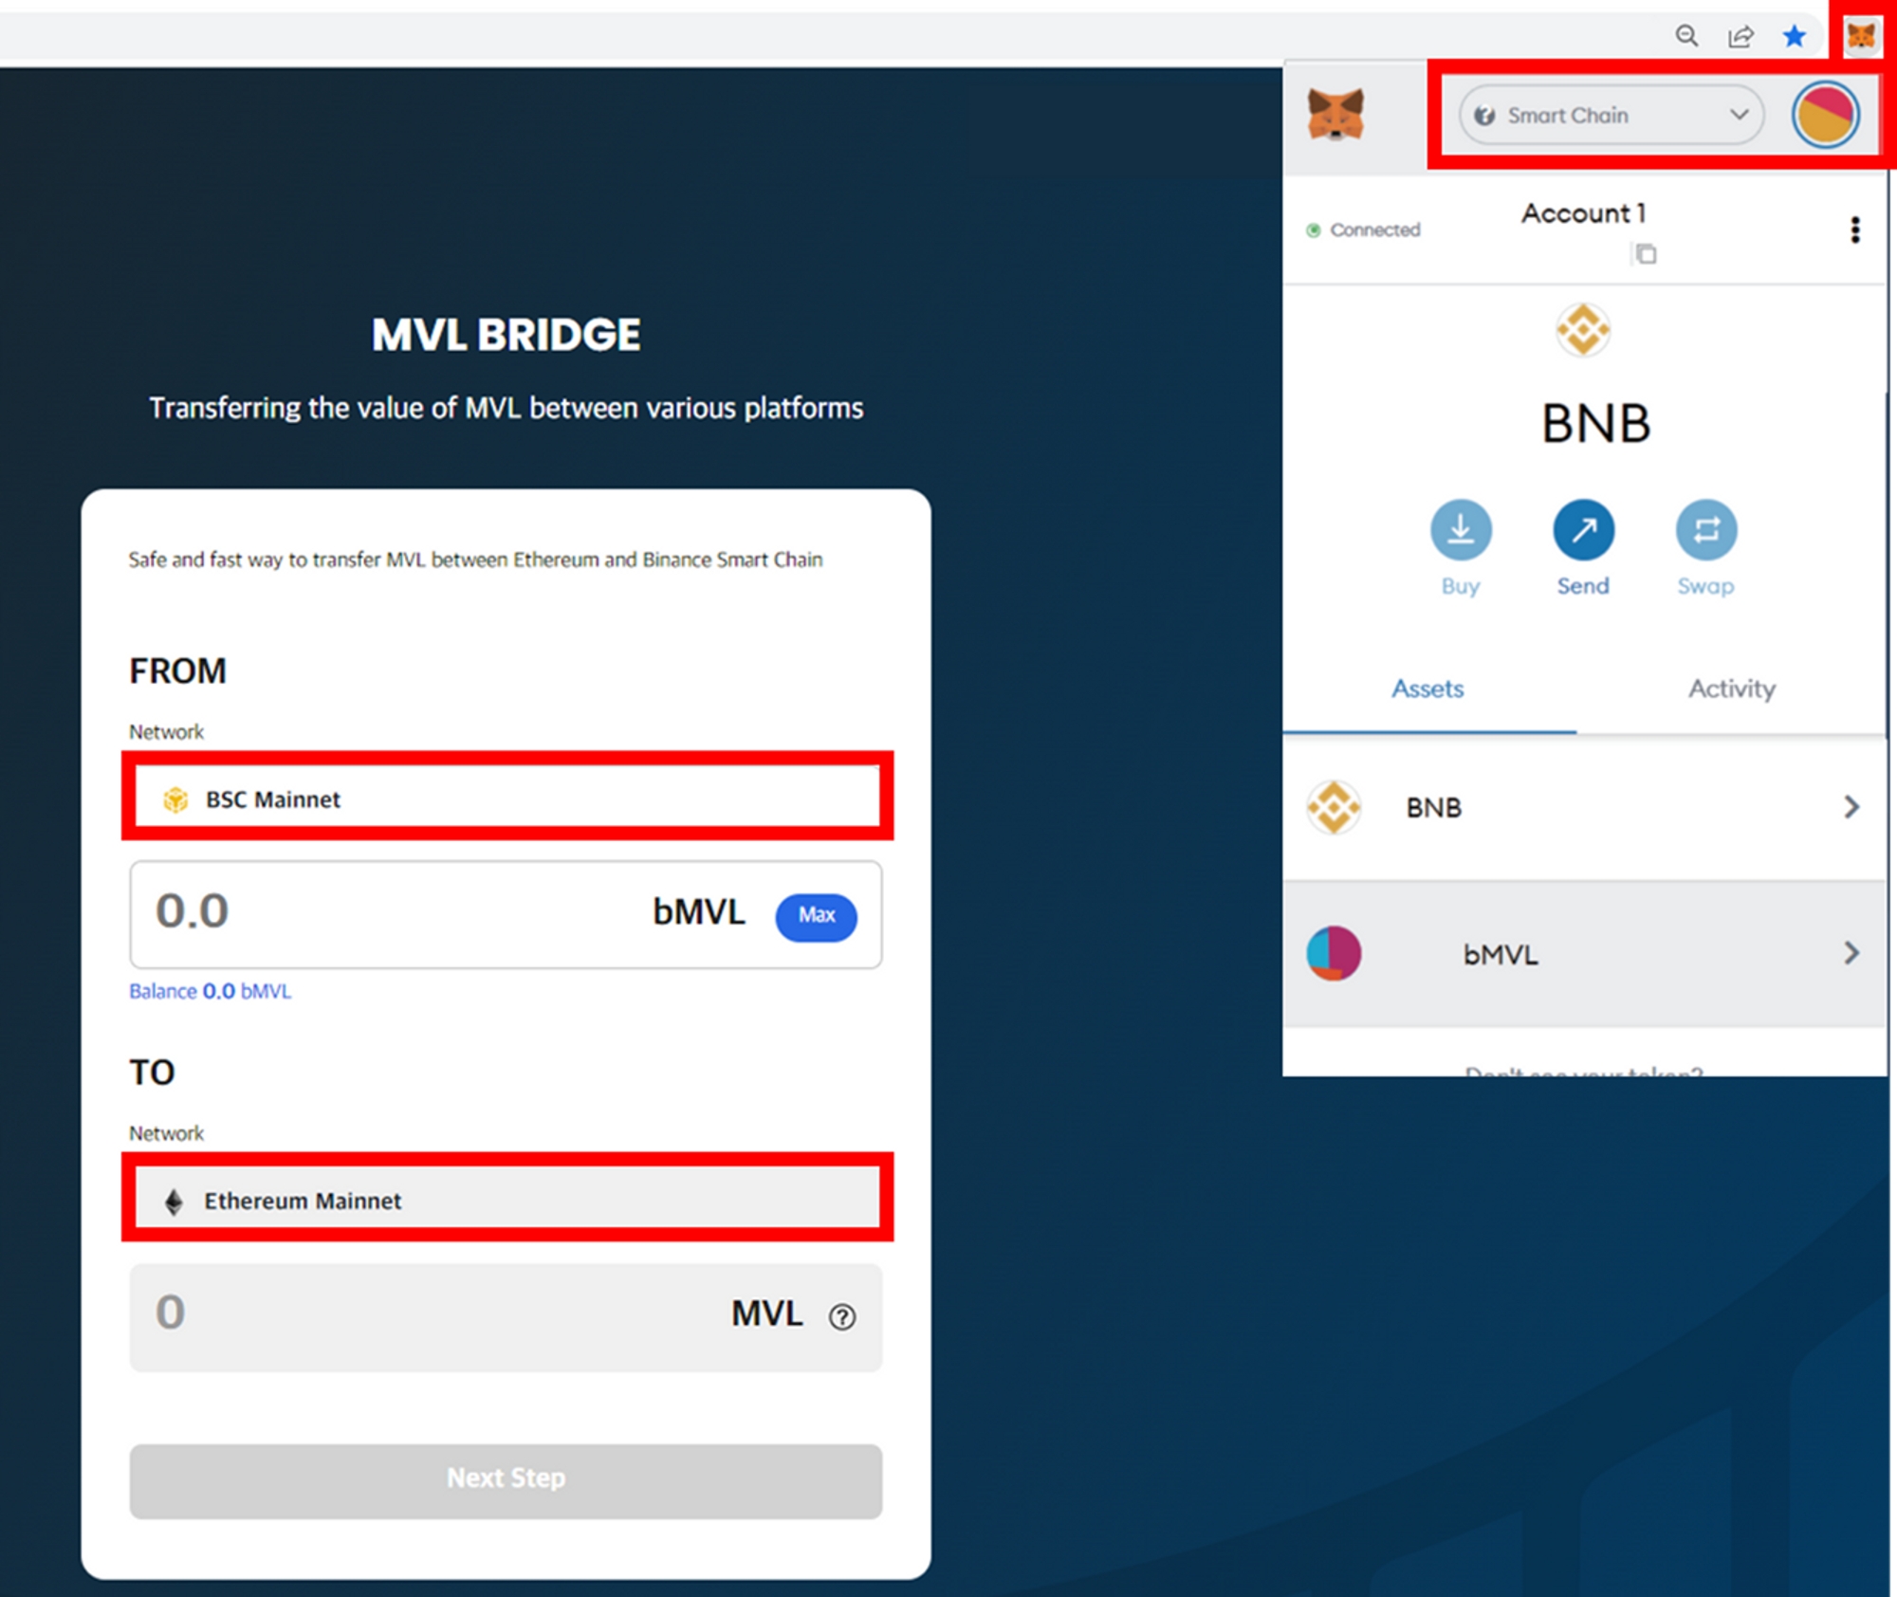Screen dimensions: 1897x1597
Task: Expand the bMVL asset row
Action: [x=1584, y=953]
